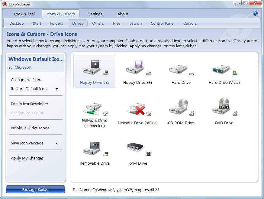Click the small Removable Drive preview icon
The height and width of the screenshot is (199, 264).
click(x=105, y=154)
